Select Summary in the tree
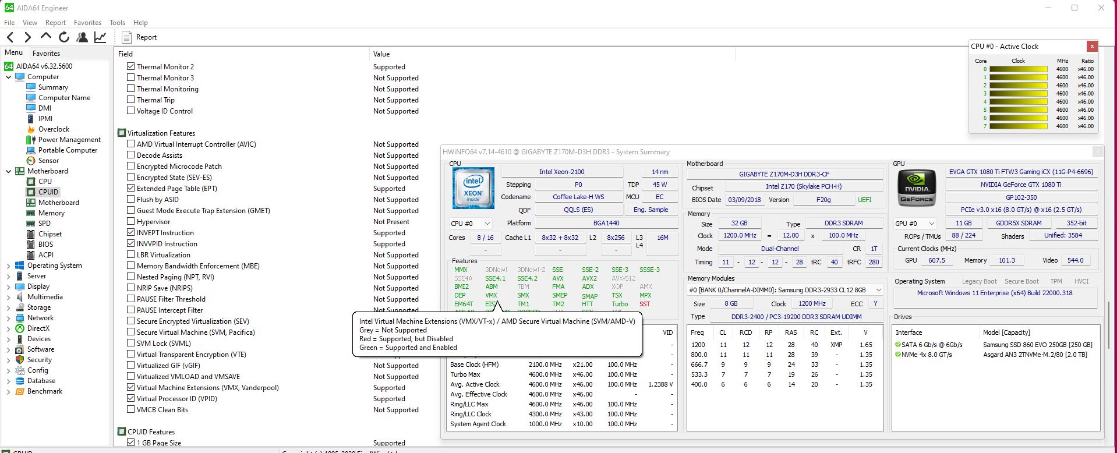 click(53, 87)
